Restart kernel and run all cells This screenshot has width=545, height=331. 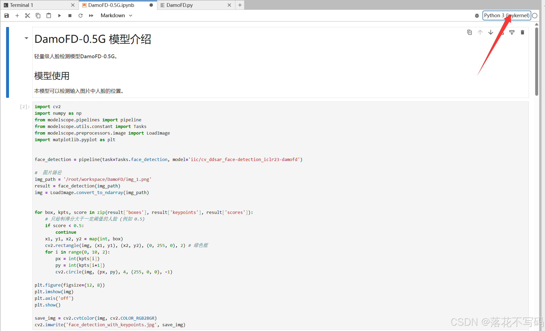pos(91,16)
